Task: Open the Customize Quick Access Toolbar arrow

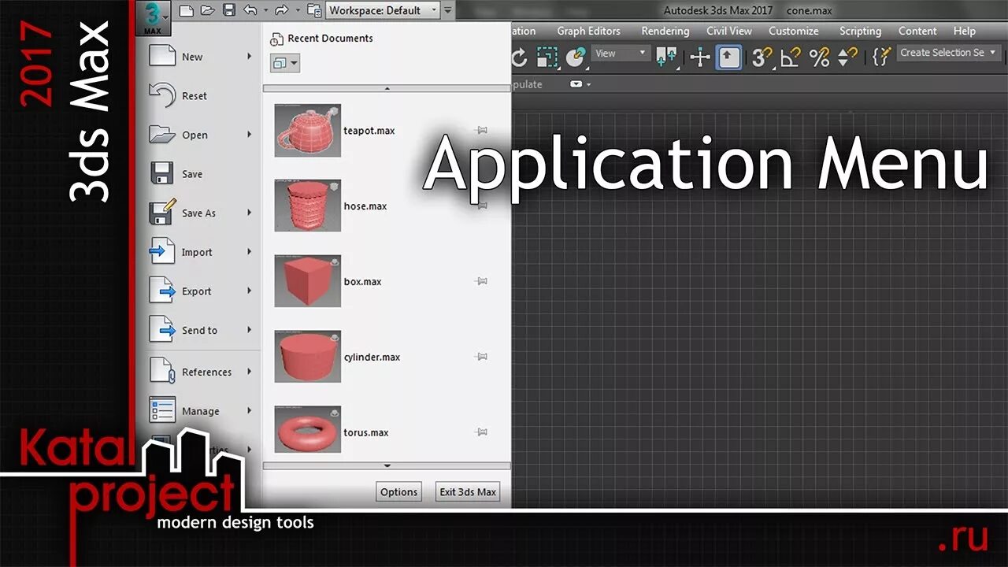Action: click(x=447, y=10)
